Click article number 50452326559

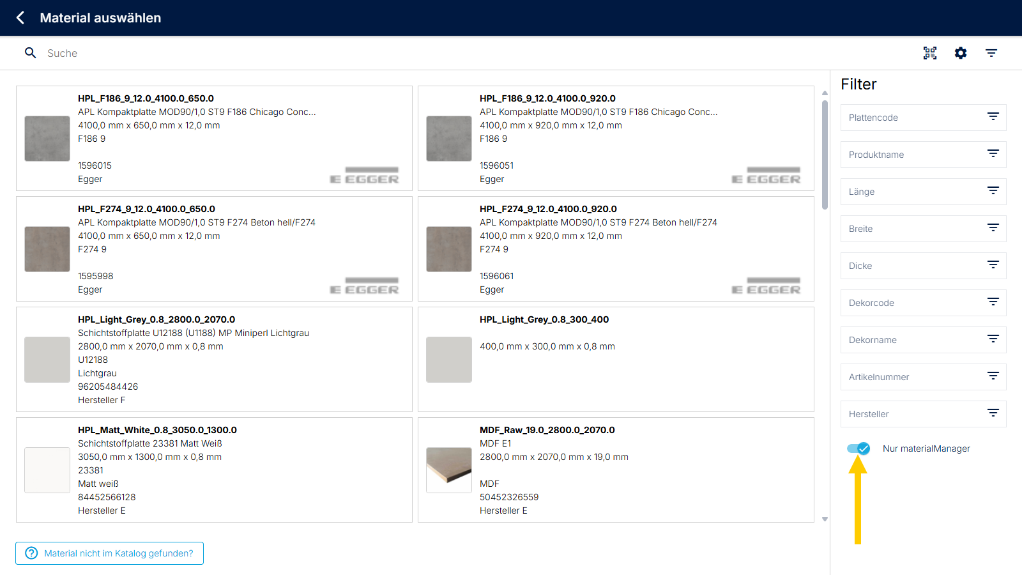(509, 497)
